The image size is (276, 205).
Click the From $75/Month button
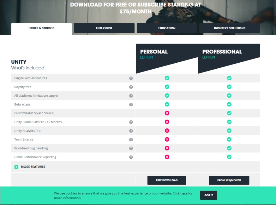[229, 180]
